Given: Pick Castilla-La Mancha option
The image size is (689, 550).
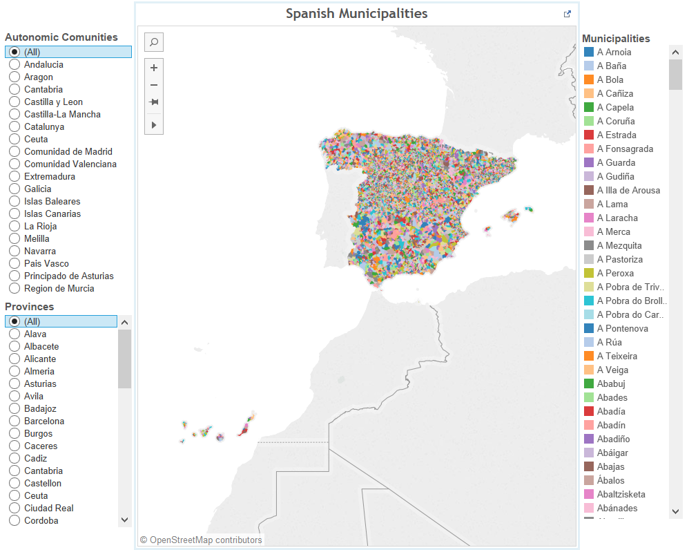Looking at the screenshot, I should coord(14,114).
